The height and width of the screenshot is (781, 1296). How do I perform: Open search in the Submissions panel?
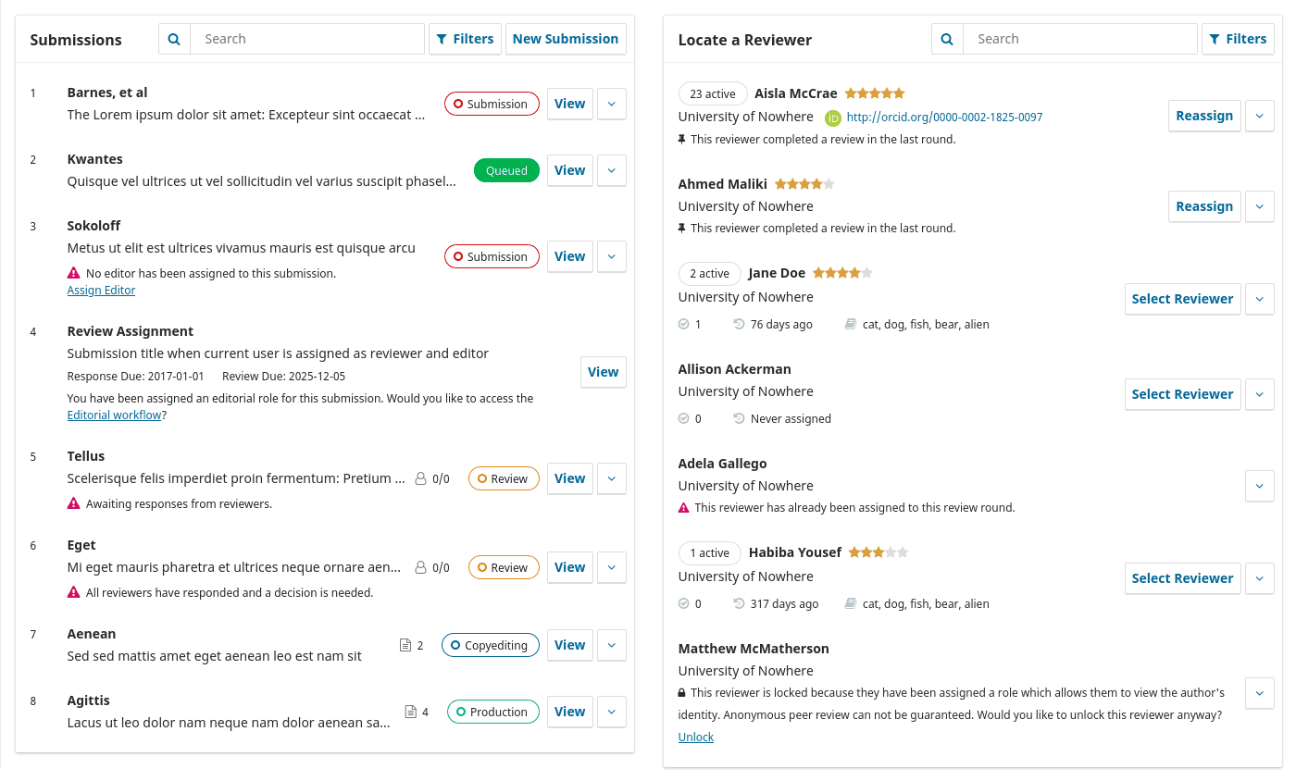174,38
